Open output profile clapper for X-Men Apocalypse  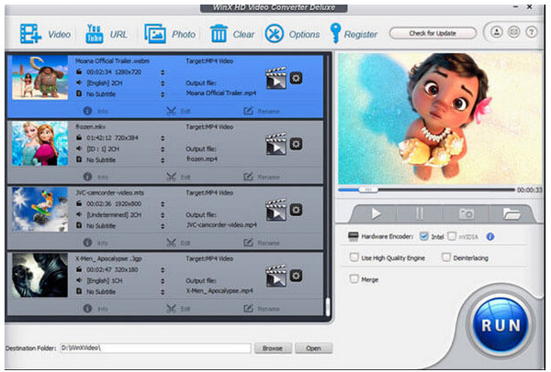click(x=275, y=276)
